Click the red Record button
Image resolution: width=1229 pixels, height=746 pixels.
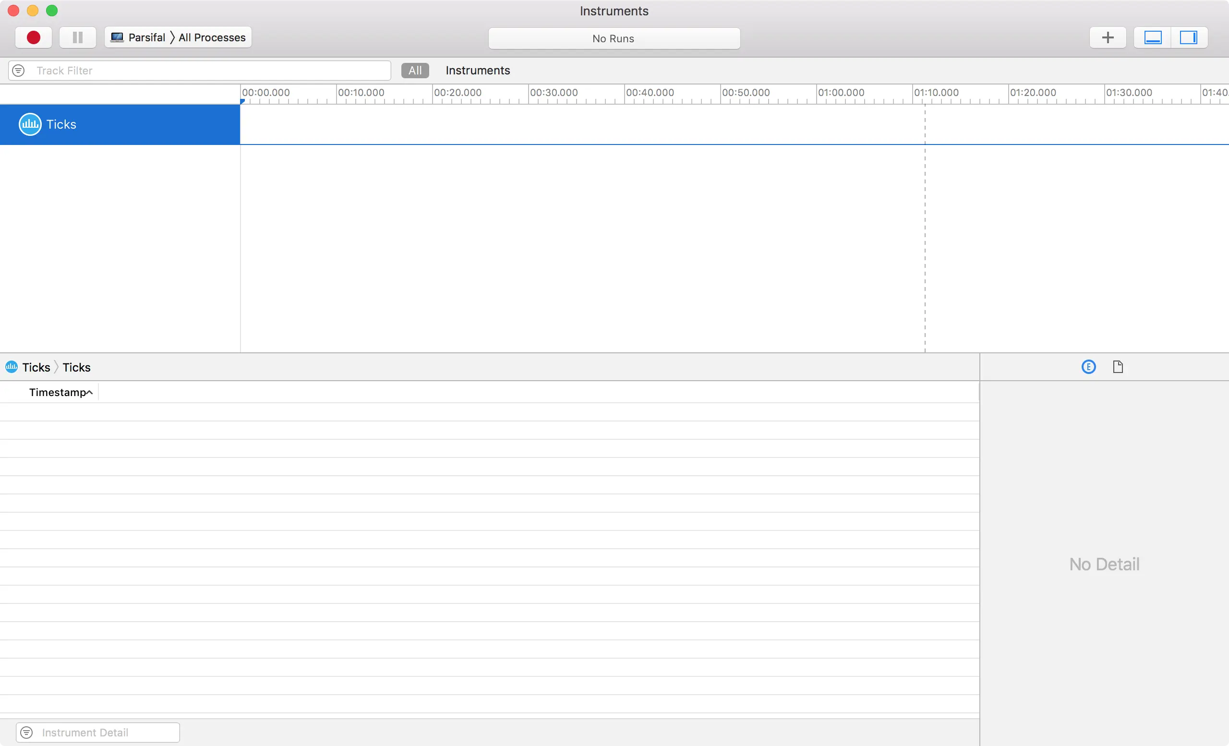tap(34, 37)
